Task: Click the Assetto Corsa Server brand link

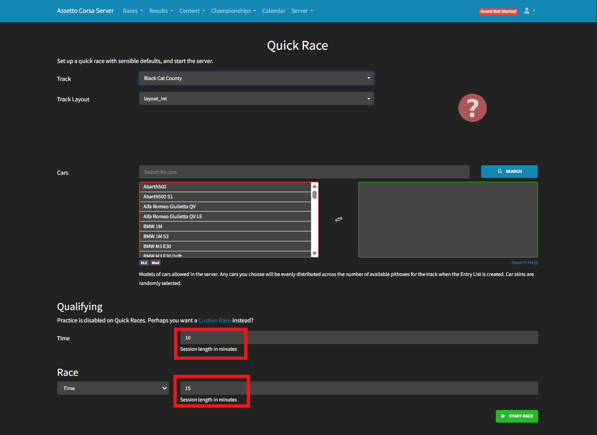Action: click(x=85, y=11)
